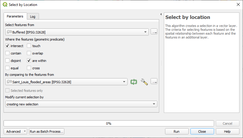Click the 0% progress bar
Image resolution: width=243 pixels, height=138 pixels.
point(109,123)
